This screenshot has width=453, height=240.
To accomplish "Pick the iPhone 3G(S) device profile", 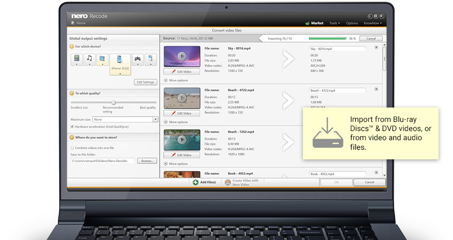I will coord(120,62).
